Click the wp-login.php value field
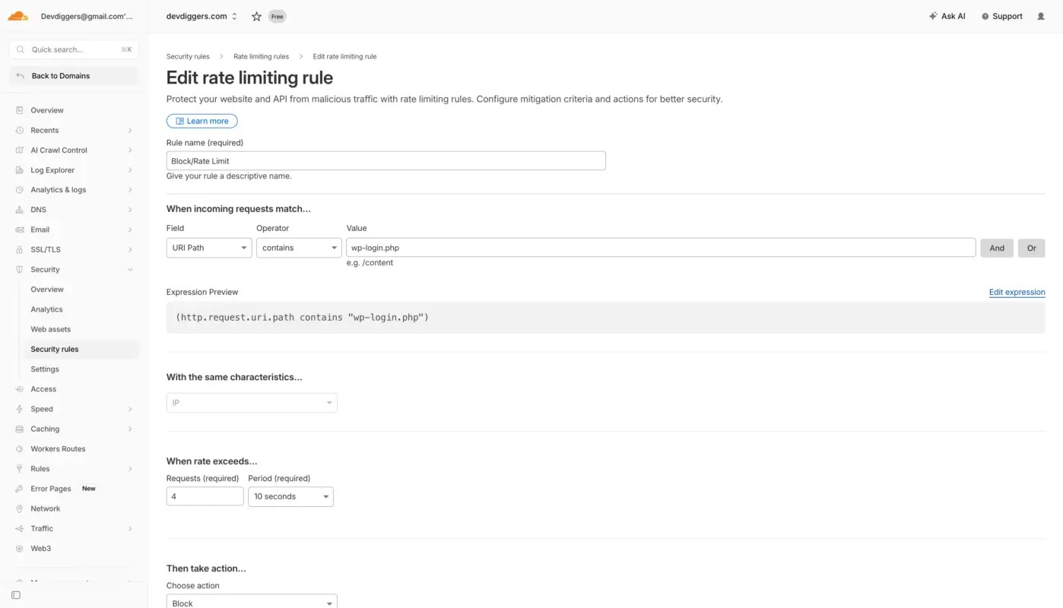 (x=661, y=248)
